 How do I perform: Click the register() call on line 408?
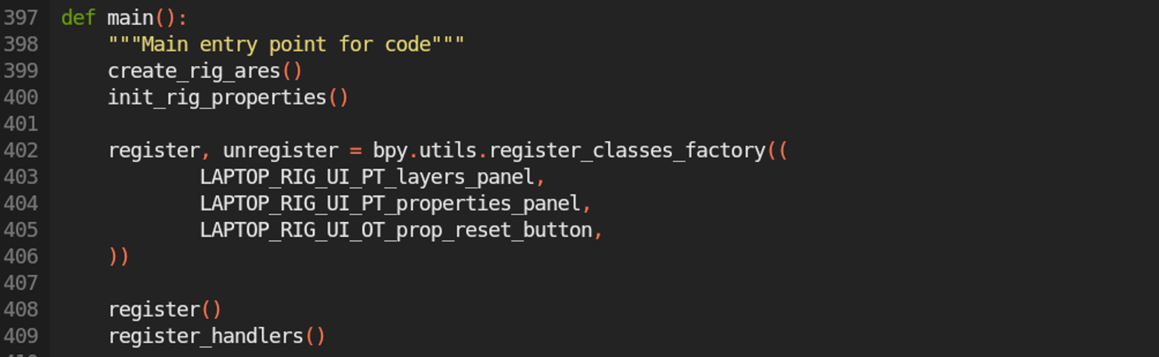point(165,310)
